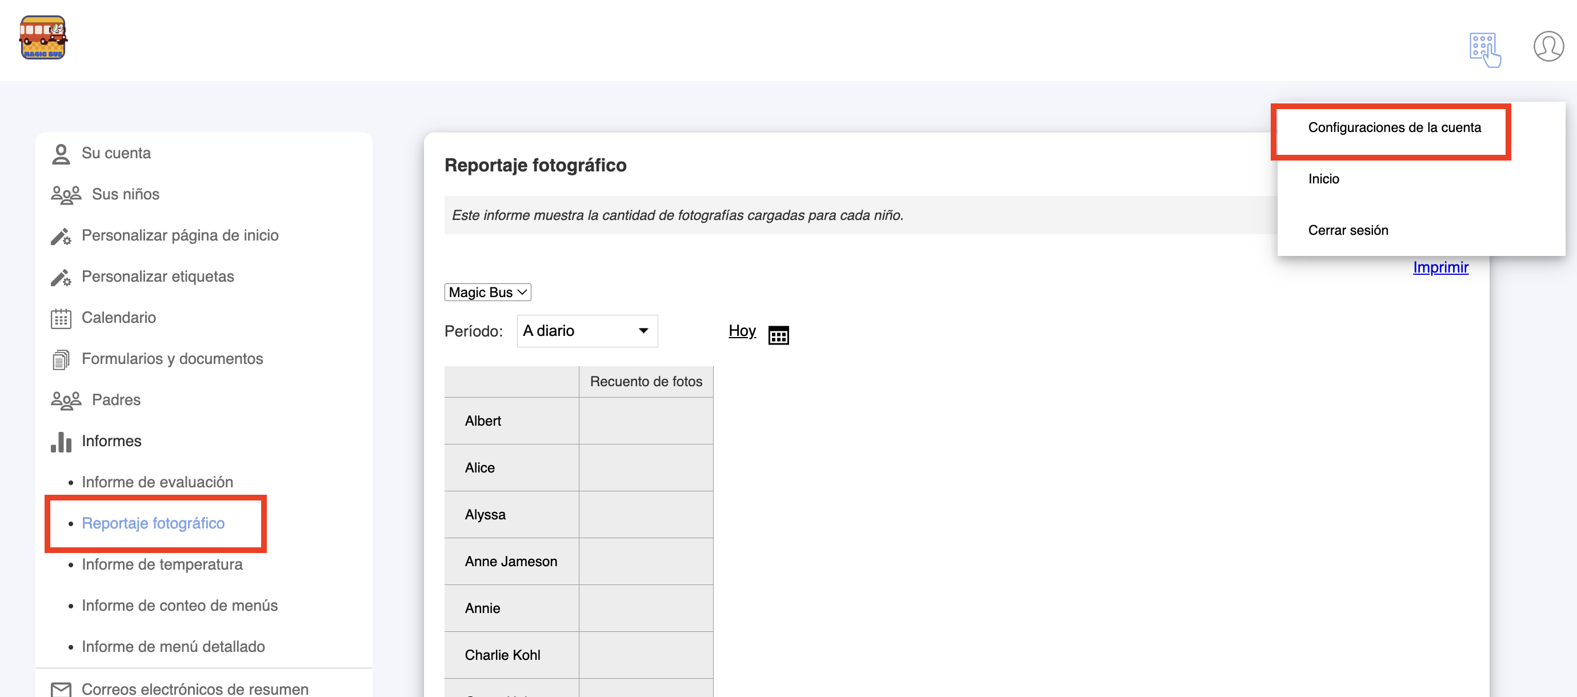Screen dimensions: 1577x697
Task: Select Configuraciones de la cuenta
Action: [x=1394, y=127]
